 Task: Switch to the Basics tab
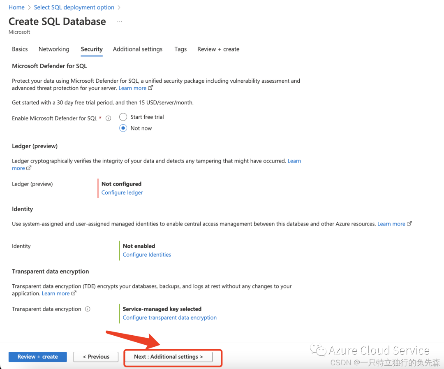click(x=20, y=49)
